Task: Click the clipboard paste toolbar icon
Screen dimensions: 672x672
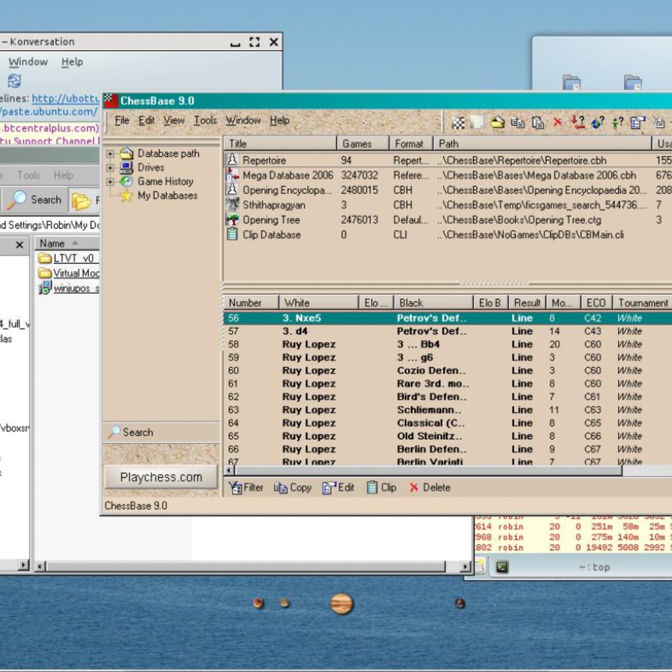Action: (538, 123)
